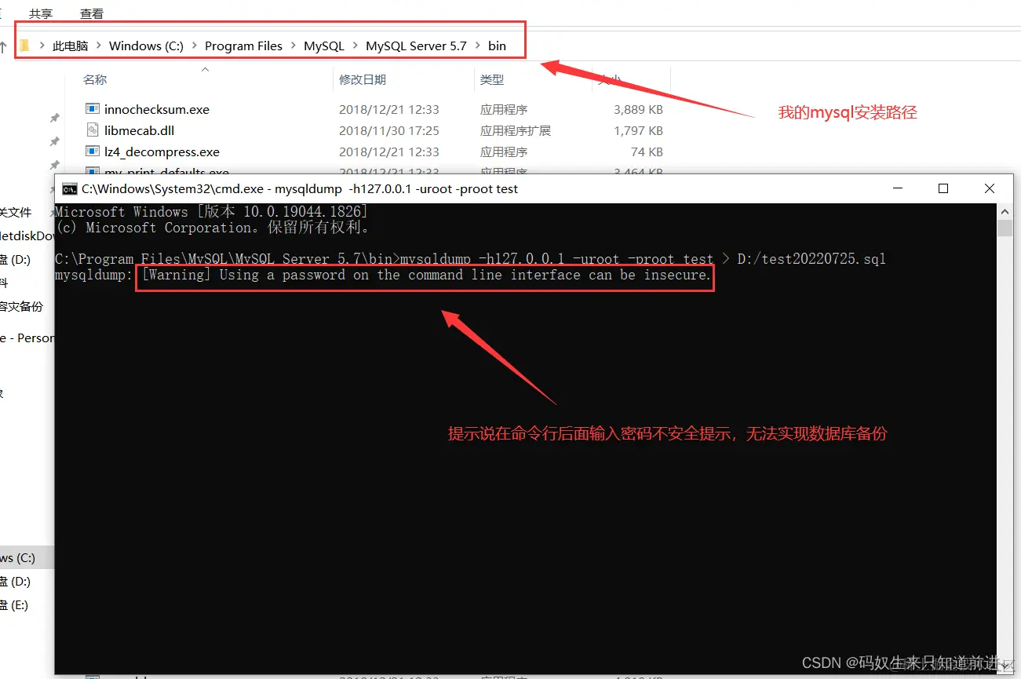This screenshot has width=1021, height=679.
Task: Expand the chevron after MySQL Server 5.7
Action: tap(477, 46)
